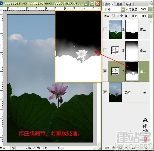Click the padlock icon on the 背景 layer

pos(144,92)
